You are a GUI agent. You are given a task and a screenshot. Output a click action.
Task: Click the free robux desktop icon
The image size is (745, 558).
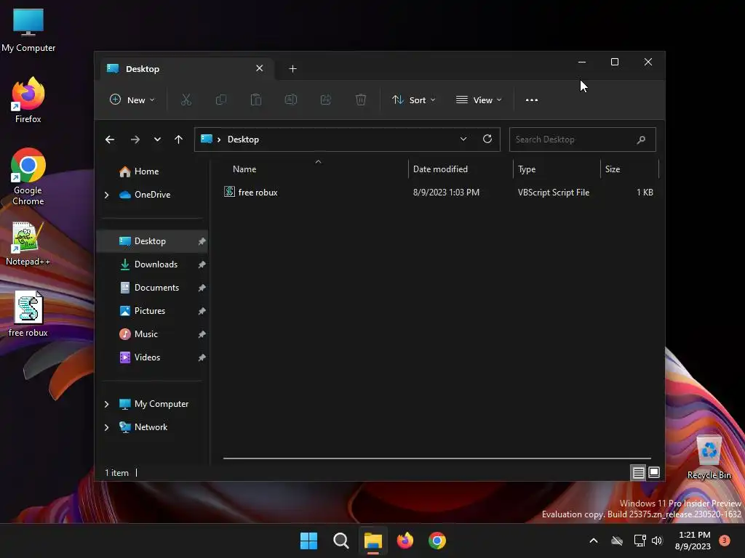pos(28,314)
